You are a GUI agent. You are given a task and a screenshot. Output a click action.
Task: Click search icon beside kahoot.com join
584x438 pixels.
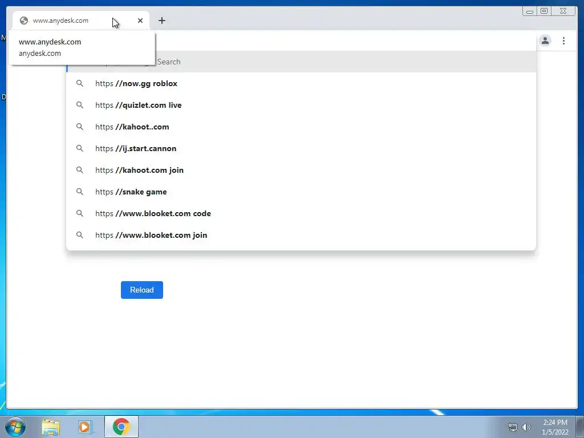pyautogui.click(x=80, y=170)
